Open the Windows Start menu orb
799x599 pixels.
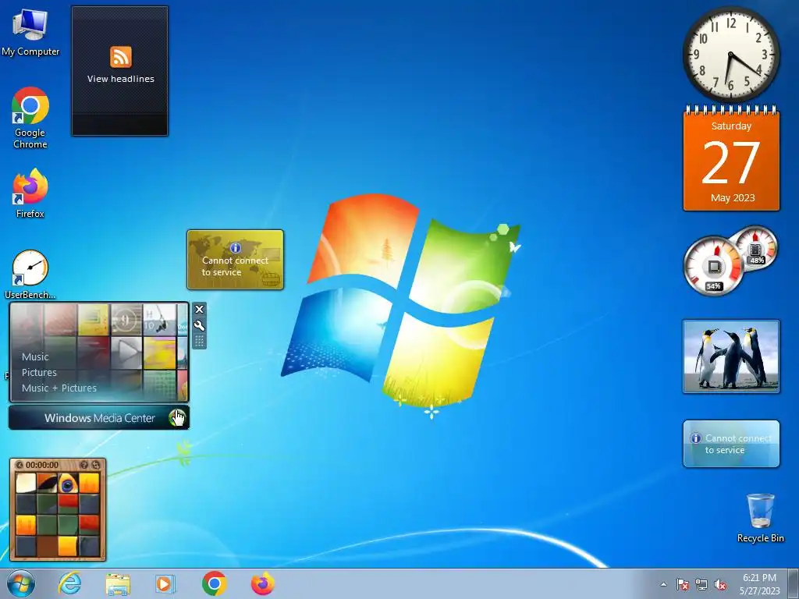(x=21, y=583)
